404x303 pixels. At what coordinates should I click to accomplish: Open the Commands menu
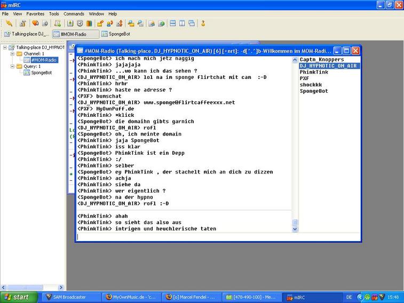point(74,14)
